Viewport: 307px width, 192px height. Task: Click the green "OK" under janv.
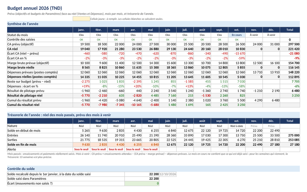tap(81, 40)
